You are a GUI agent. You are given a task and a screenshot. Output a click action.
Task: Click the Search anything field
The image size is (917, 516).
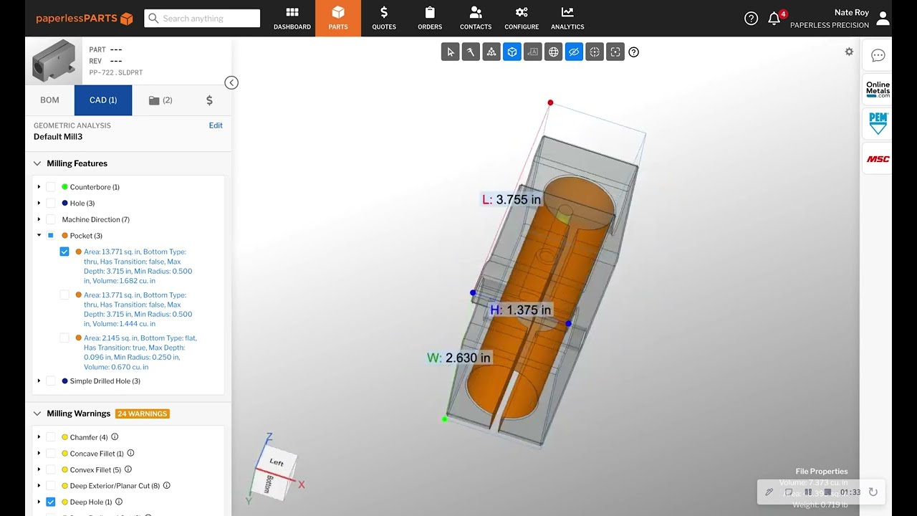tap(202, 19)
